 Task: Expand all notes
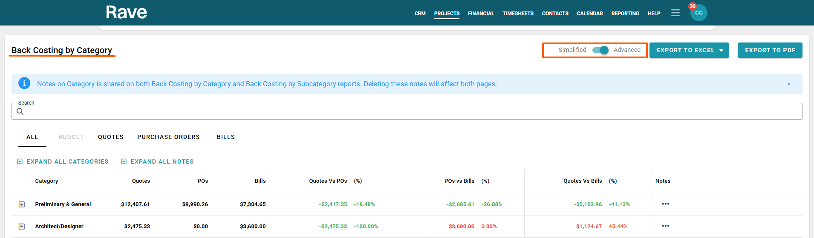157,161
